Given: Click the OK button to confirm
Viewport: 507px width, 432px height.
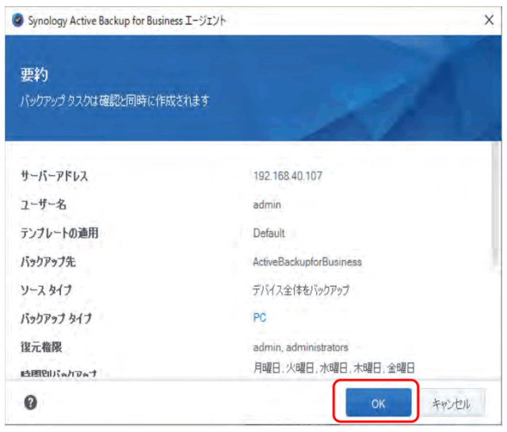Looking at the screenshot, I should click(x=378, y=403).
